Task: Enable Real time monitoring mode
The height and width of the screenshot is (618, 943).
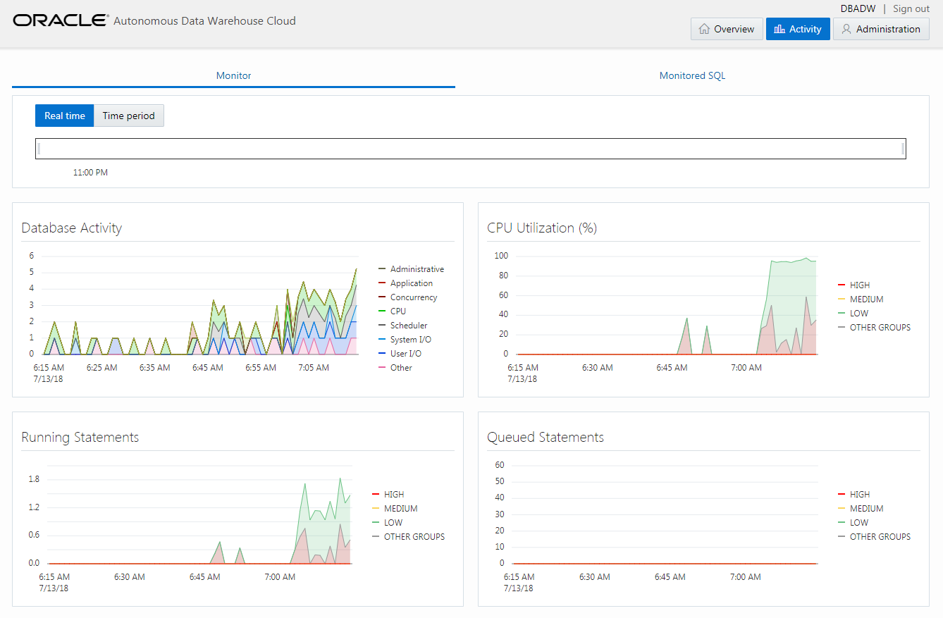Action: [65, 116]
